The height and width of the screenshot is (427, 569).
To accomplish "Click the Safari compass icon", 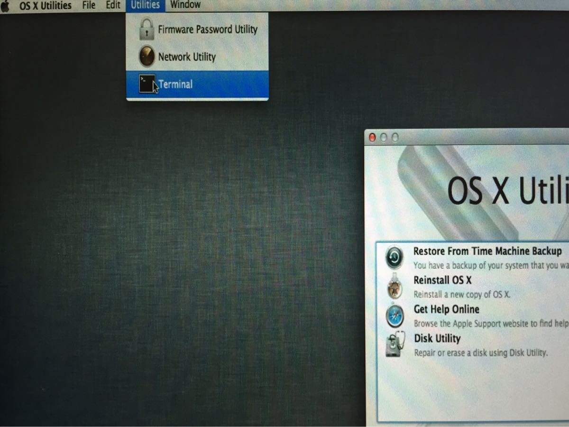I will [395, 316].
